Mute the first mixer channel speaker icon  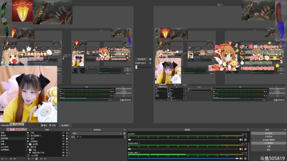click(x=241, y=140)
